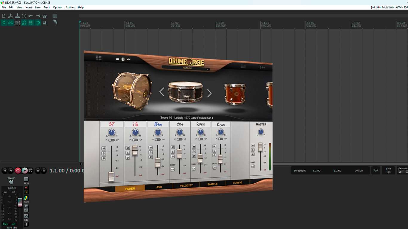408x229 pixels.
Task: Switch to the SAMPLE tab in Drumforge
Action: (212, 184)
